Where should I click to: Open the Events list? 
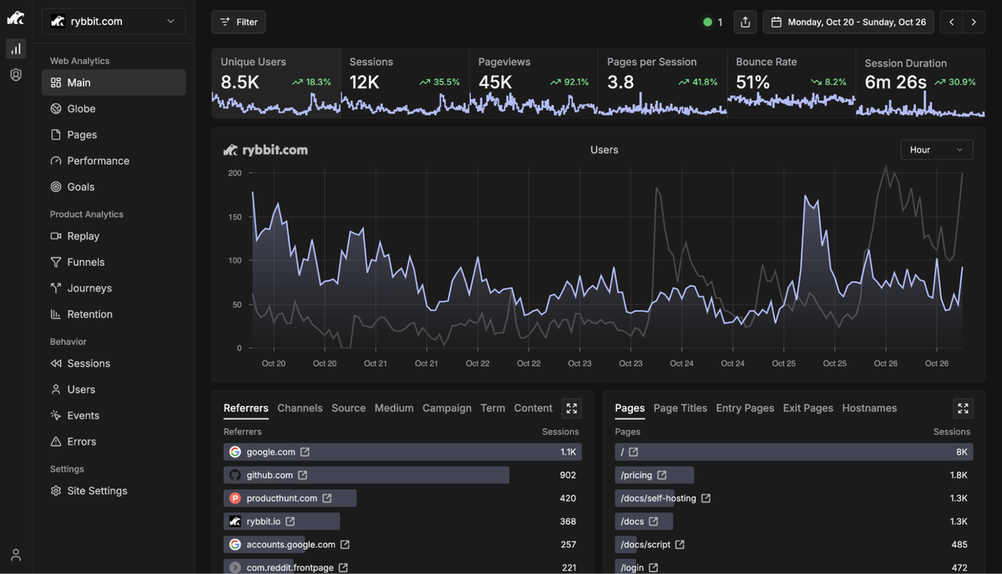(x=83, y=415)
